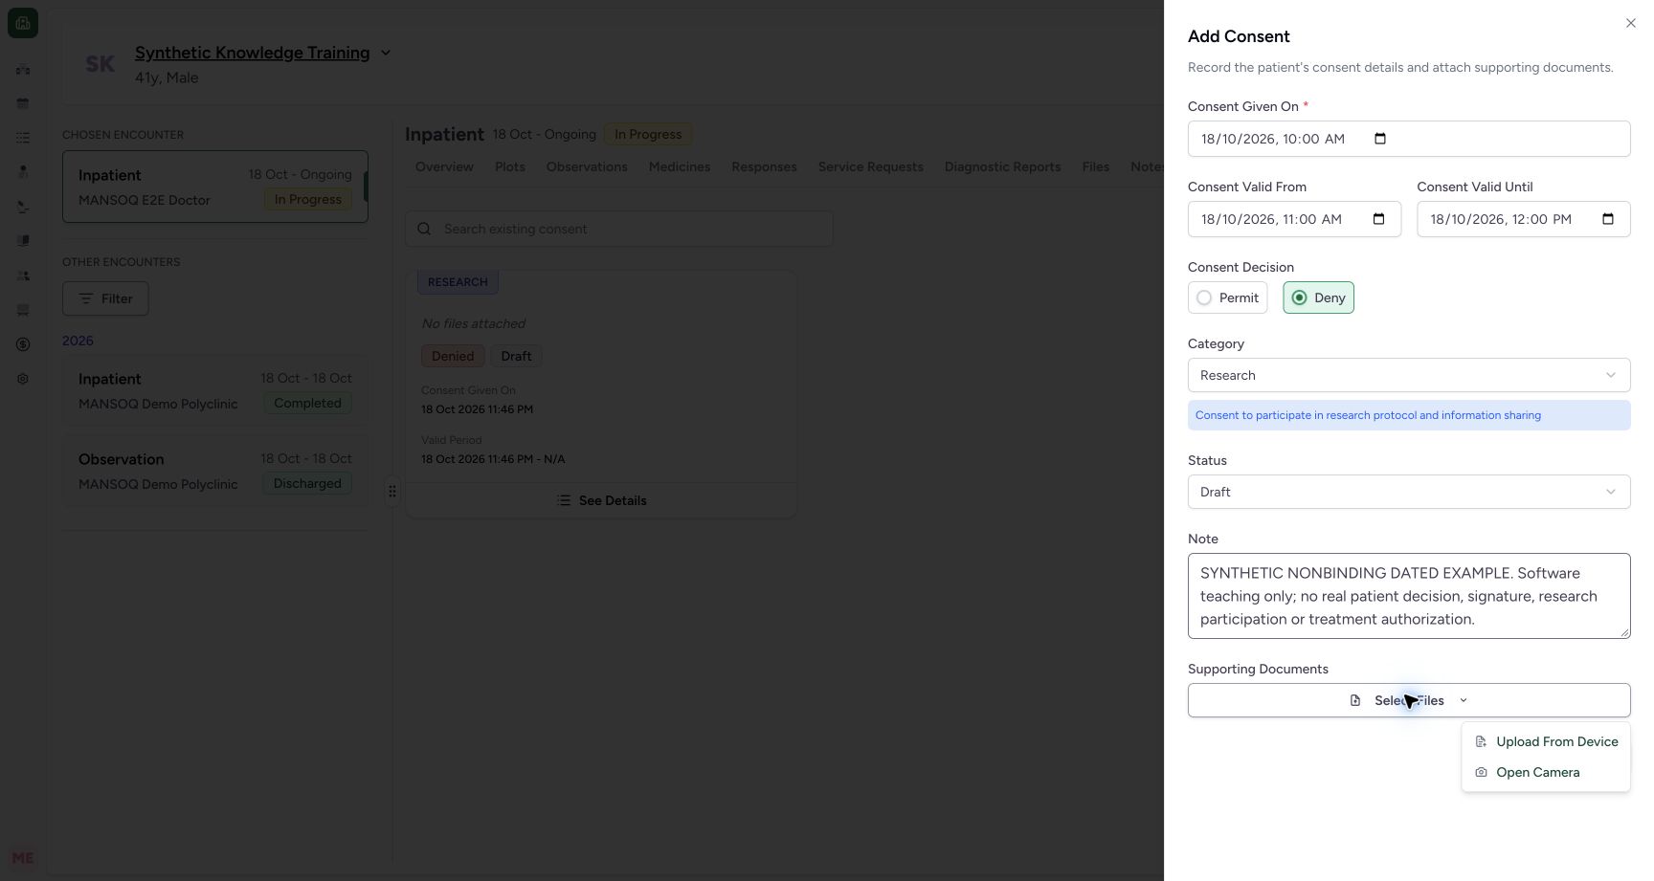Screen dimensions: 1654x881
Task: Open calendar picker for Consent Given On
Action: [1379, 139]
